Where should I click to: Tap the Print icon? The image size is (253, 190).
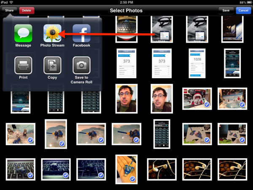point(23,65)
